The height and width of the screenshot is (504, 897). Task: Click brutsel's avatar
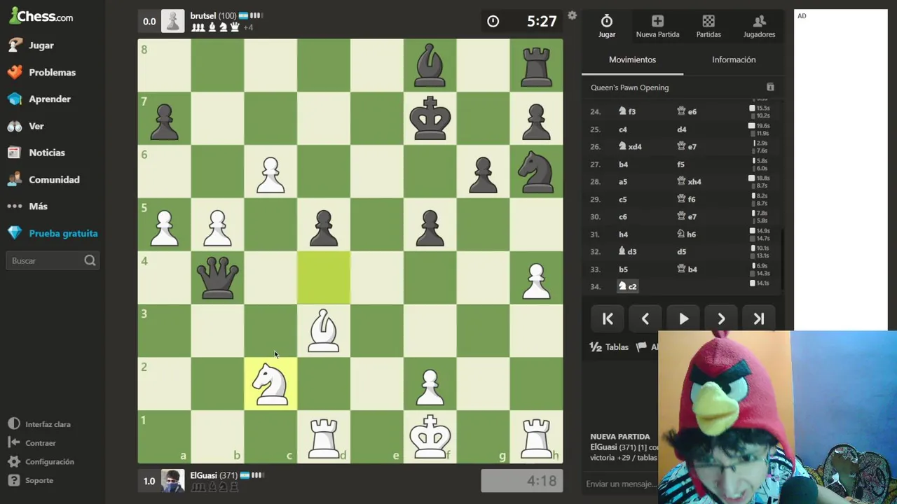(x=173, y=21)
